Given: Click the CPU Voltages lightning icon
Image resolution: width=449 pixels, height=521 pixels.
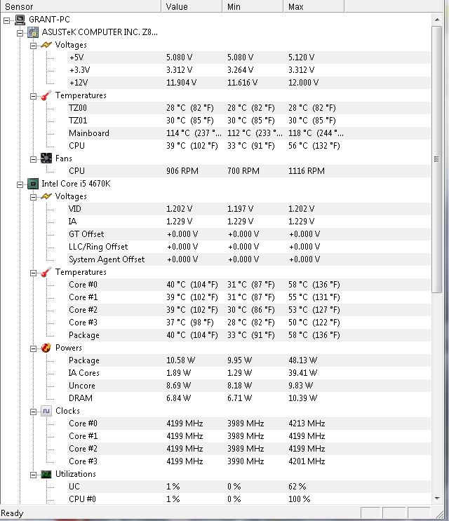Looking at the screenshot, I should click(x=46, y=196).
